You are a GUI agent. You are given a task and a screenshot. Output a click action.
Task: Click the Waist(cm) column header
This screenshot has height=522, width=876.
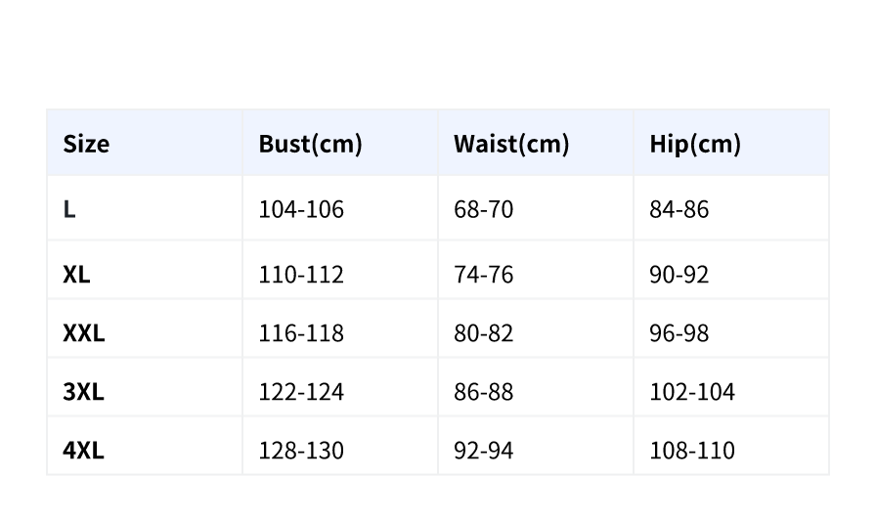click(x=510, y=144)
